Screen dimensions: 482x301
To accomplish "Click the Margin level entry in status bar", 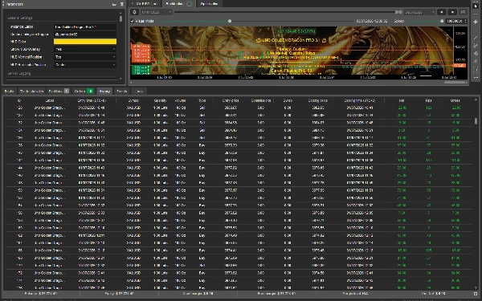I will (356, 294).
